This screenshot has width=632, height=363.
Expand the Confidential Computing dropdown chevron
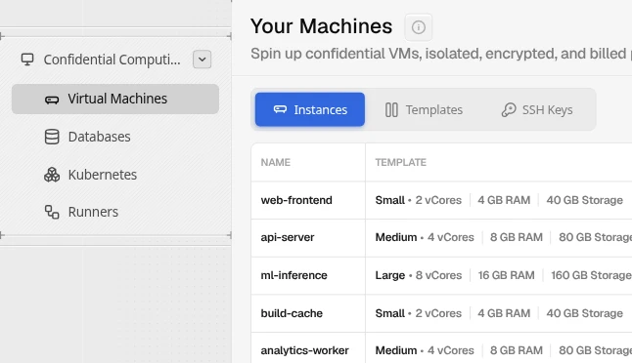[x=202, y=60]
